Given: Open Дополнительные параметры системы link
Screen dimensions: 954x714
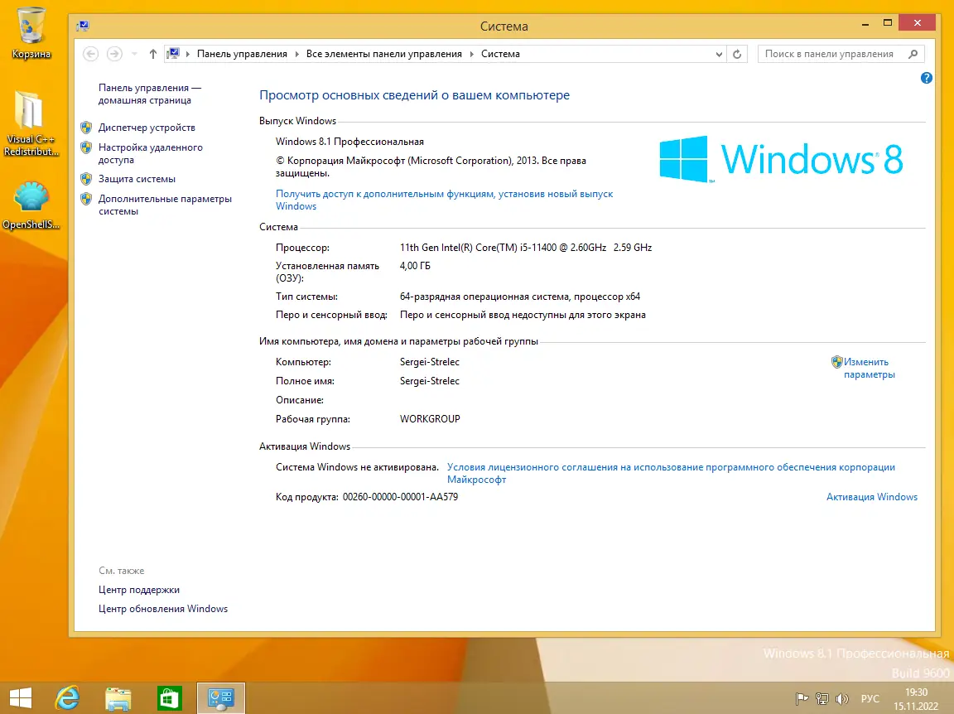Looking at the screenshot, I should pos(165,205).
